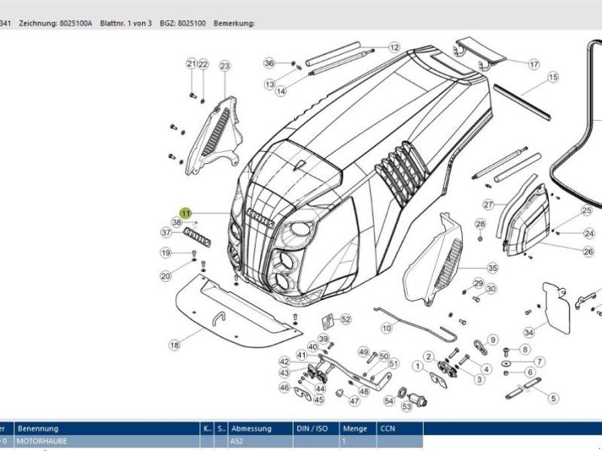This screenshot has width=602, height=451.
Task: Select part callout 18 for the bottom plate
Action: tap(174, 345)
